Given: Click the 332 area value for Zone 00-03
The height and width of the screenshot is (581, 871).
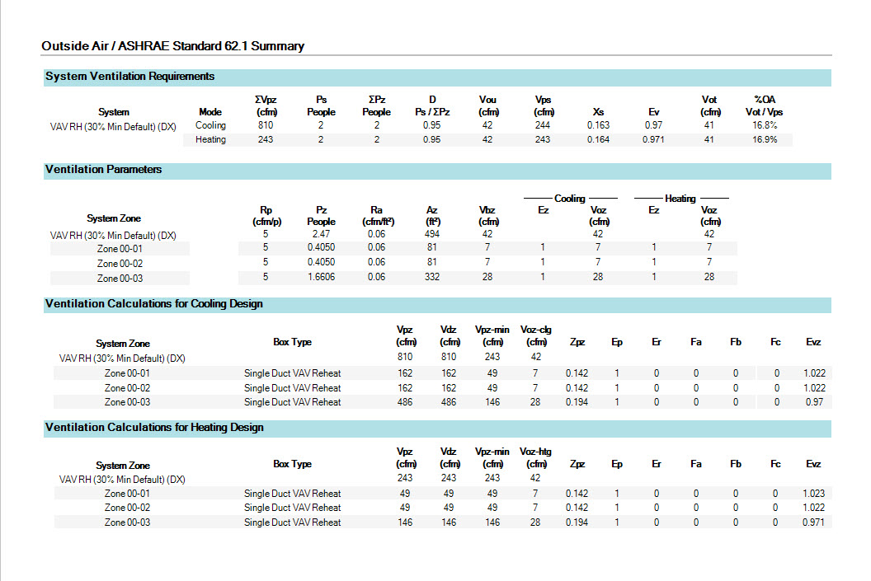Looking at the screenshot, I should click(x=432, y=278).
